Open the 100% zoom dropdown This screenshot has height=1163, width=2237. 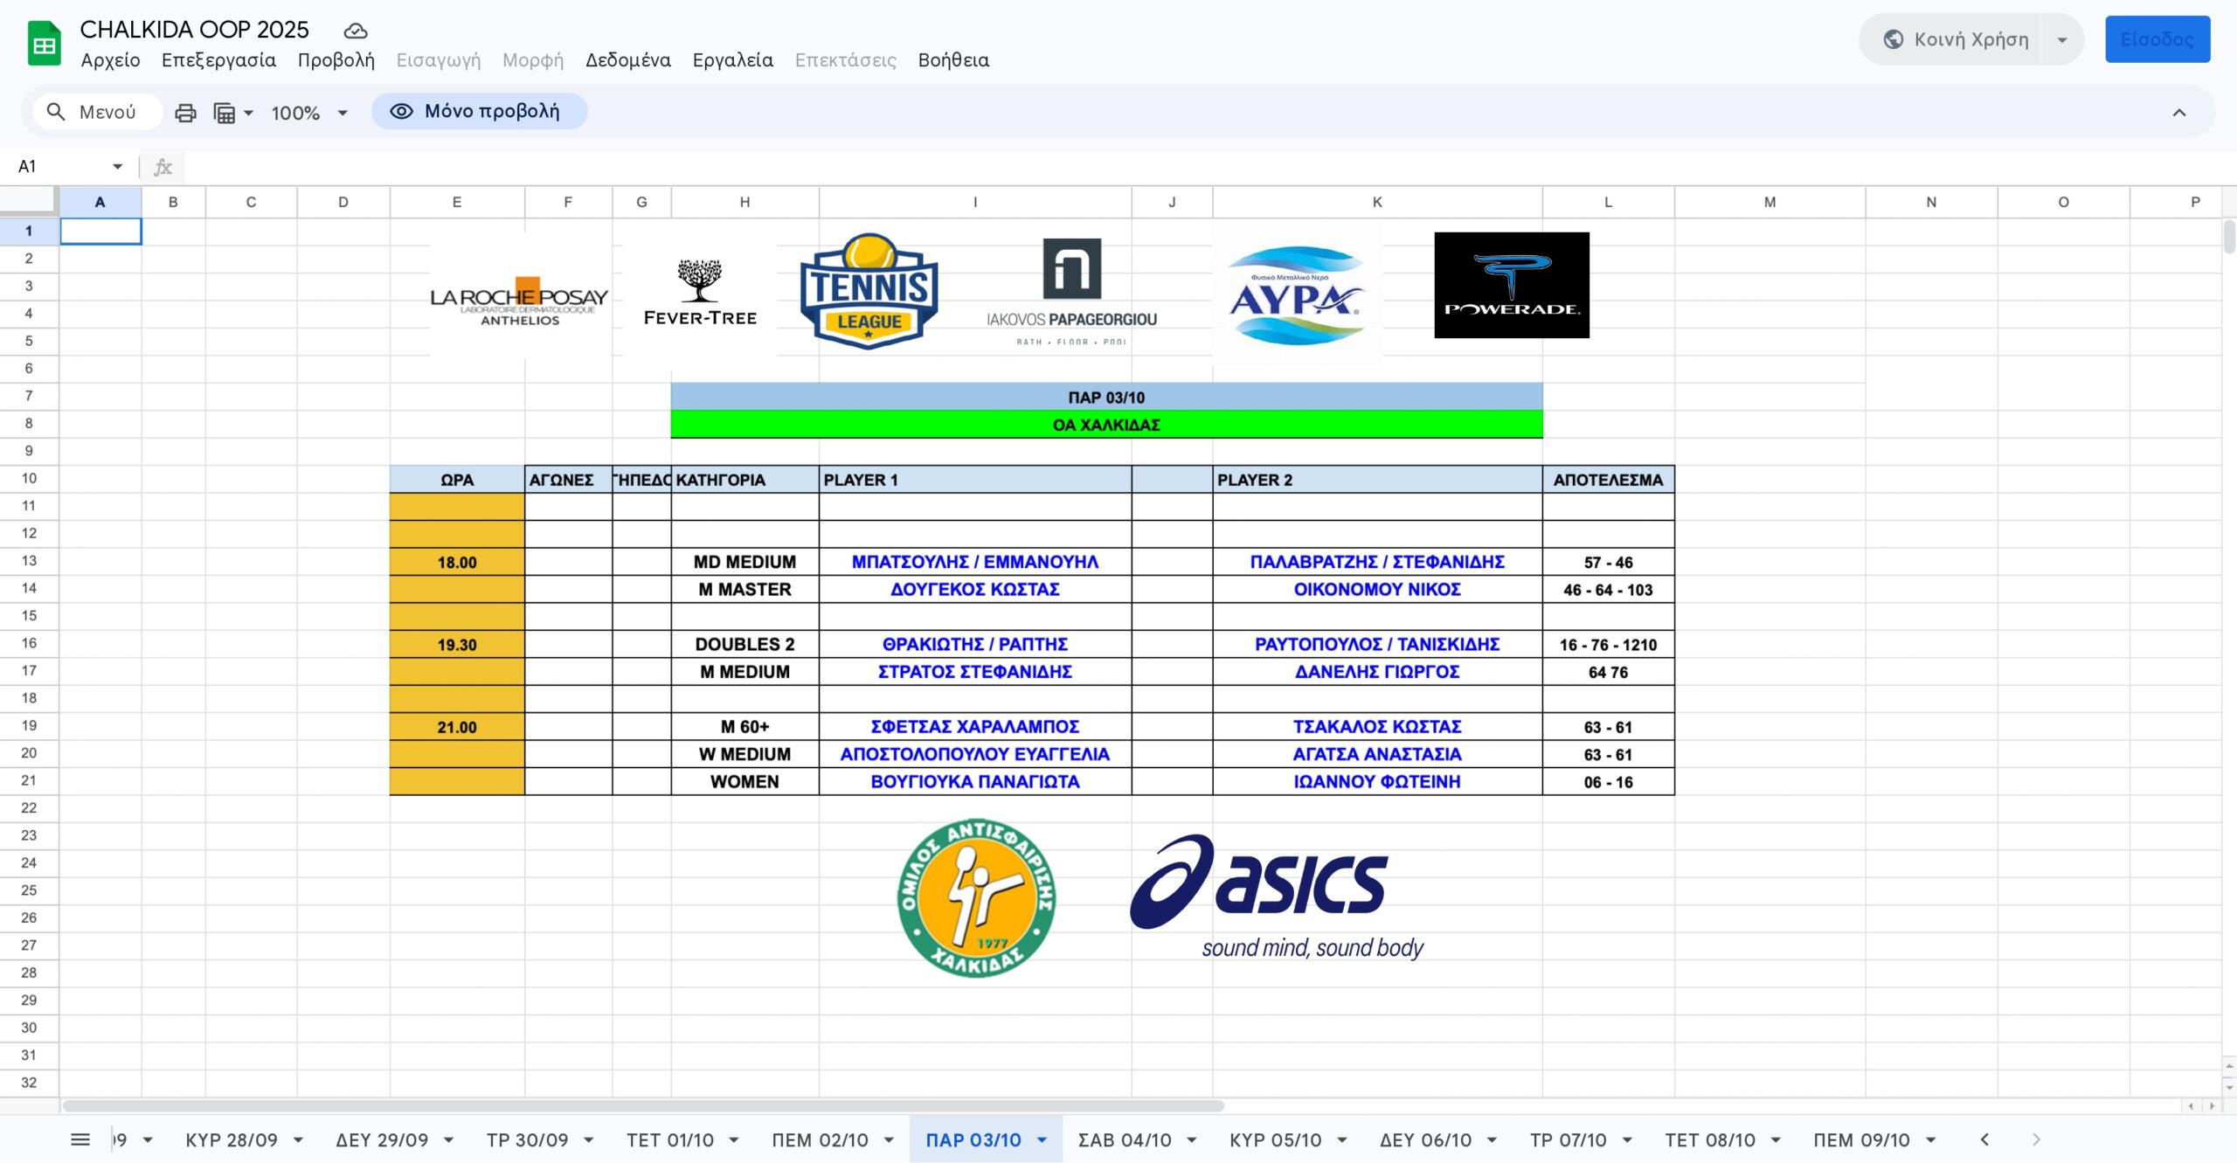pos(309,113)
